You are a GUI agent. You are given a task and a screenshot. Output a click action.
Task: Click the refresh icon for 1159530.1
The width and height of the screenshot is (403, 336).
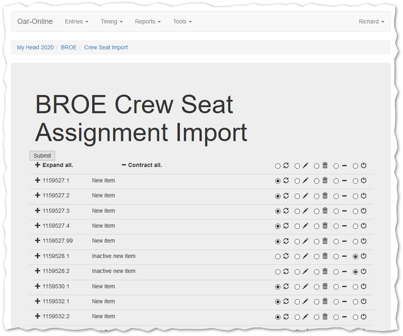tap(286, 286)
